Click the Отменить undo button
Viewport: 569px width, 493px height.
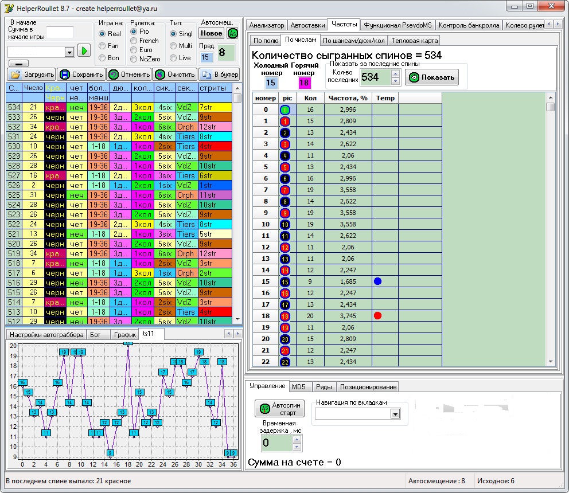[x=128, y=75]
